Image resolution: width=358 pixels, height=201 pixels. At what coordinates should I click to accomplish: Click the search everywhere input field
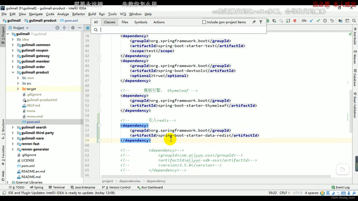(x=179, y=30)
